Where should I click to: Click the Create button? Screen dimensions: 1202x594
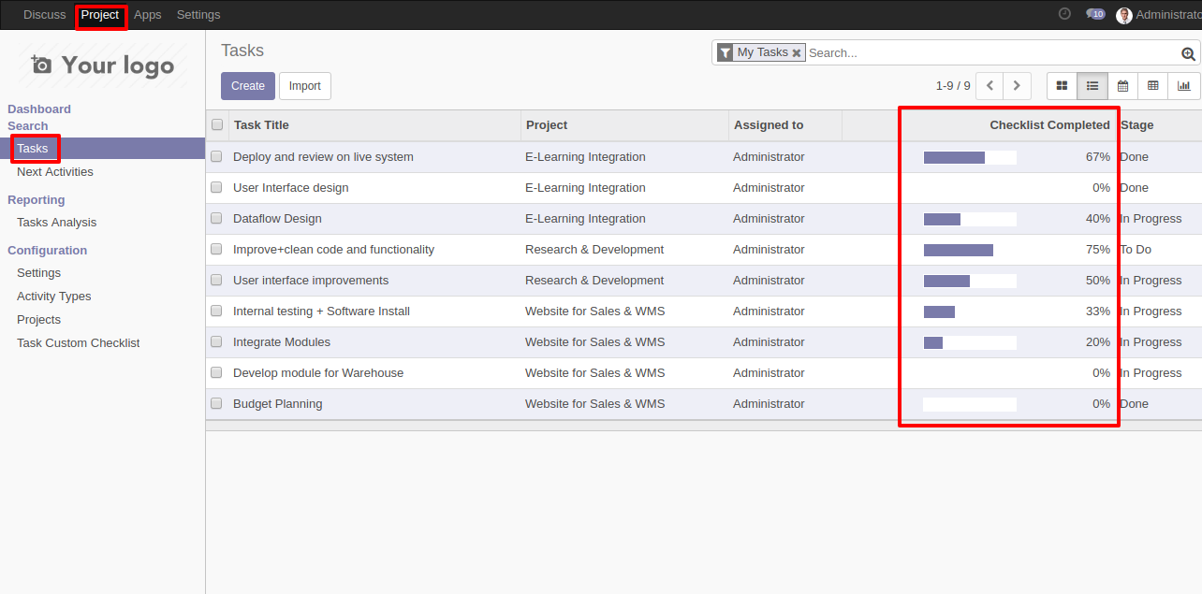(x=248, y=86)
